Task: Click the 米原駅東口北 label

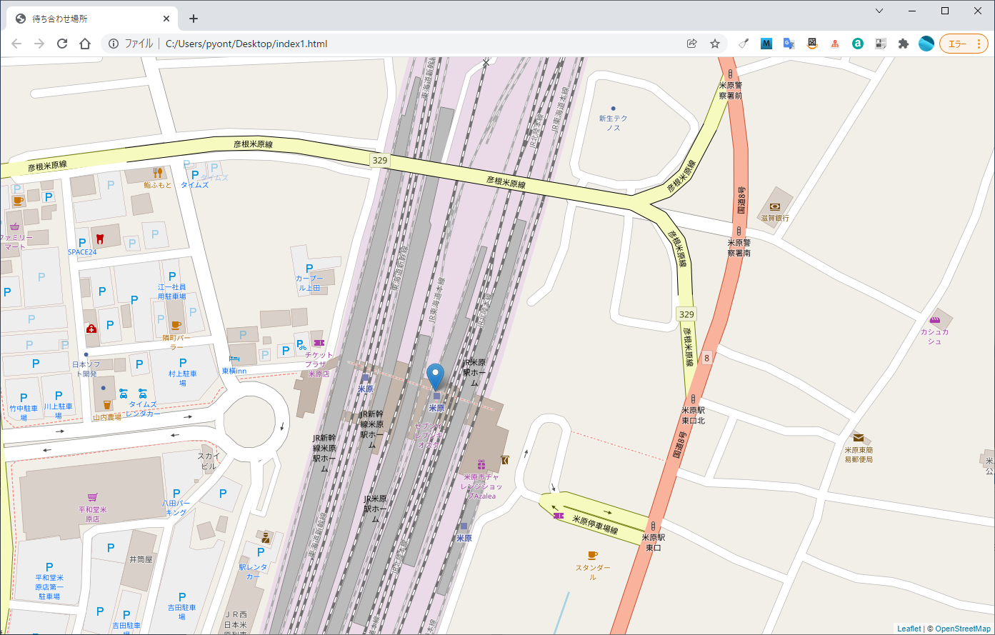Action: point(693,416)
